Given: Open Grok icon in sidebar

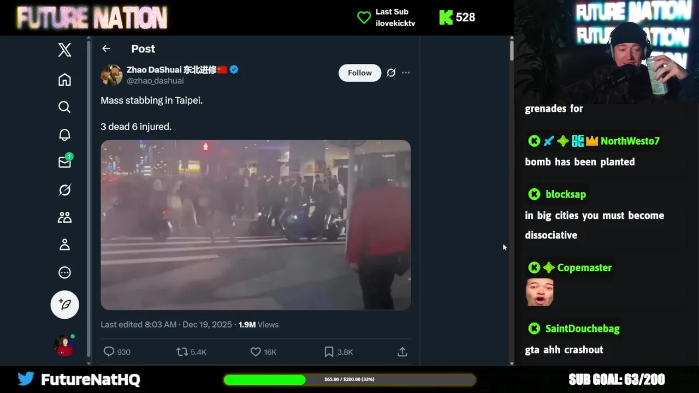Looking at the screenshot, I should pyautogui.click(x=64, y=190).
